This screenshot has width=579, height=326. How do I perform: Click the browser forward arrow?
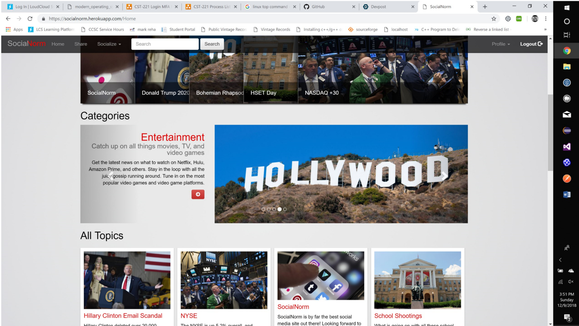point(19,19)
